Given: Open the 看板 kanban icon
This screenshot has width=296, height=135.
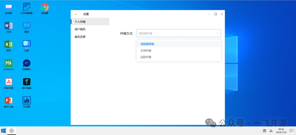Looking at the screenshot, I should (x=27, y=26).
